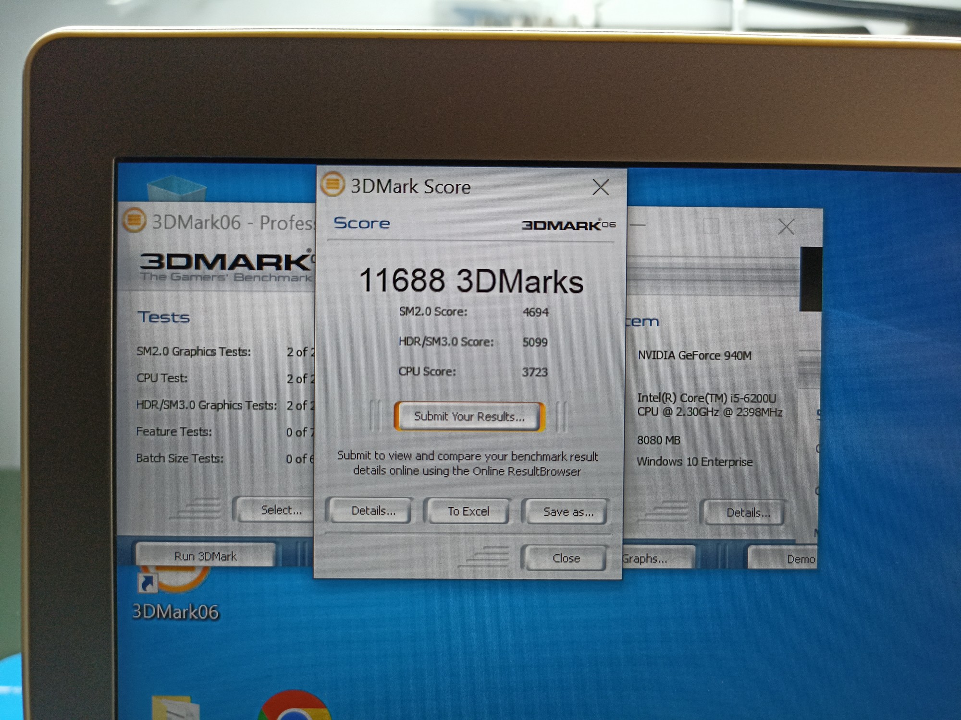
Task: Open the Recycle Bin desktop icon
Action: click(177, 188)
